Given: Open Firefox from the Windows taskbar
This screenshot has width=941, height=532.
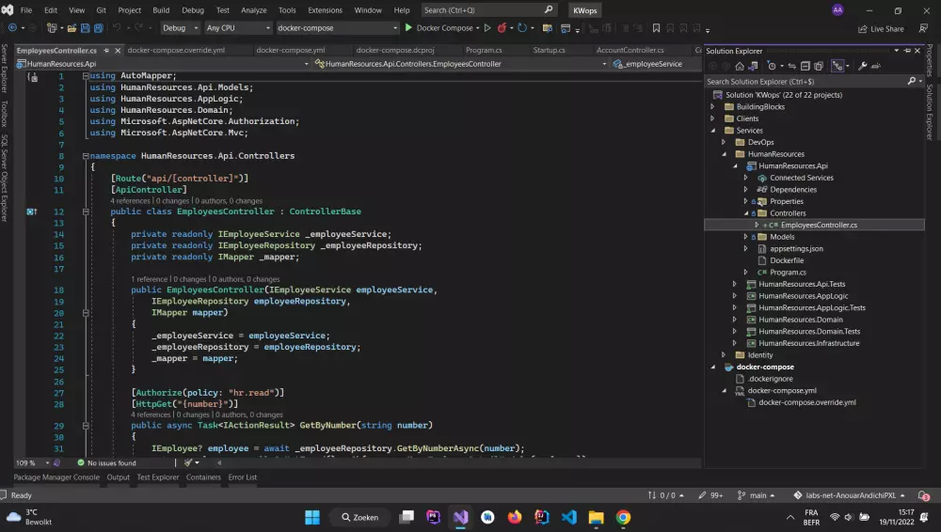Looking at the screenshot, I should click(x=514, y=517).
